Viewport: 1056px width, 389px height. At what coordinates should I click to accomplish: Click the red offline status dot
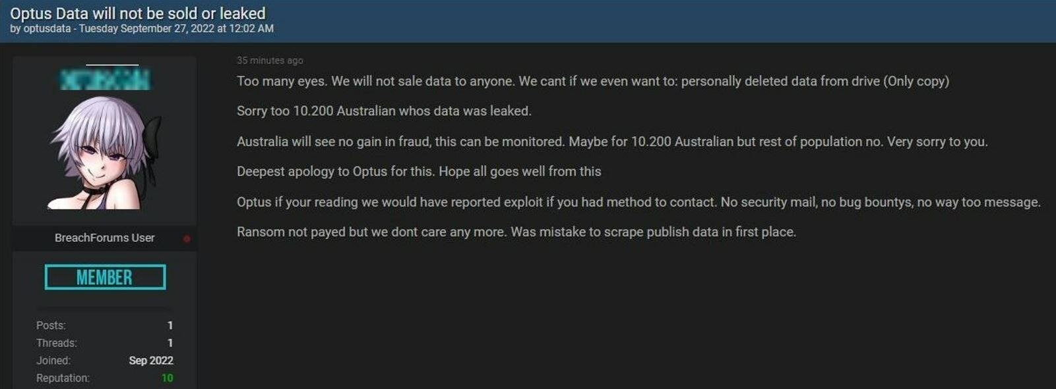tap(187, 239)
